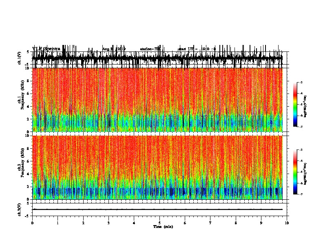Click the ch.1 spectrogram plot area

coord(157,100)
